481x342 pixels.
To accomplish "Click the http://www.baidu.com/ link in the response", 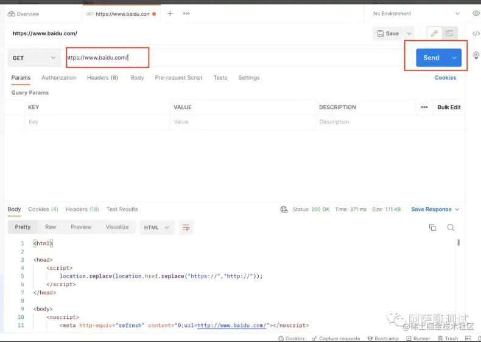I will click(x=233, y=326).
